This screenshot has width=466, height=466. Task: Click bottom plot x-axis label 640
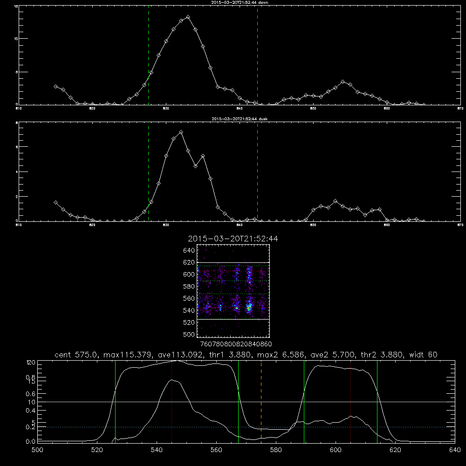455,450
